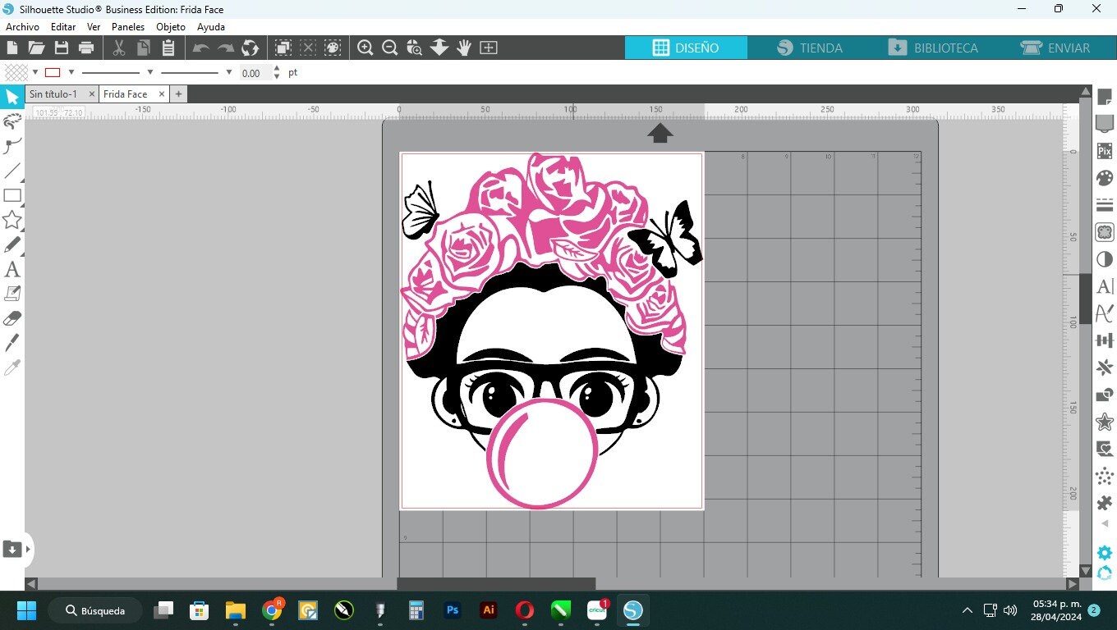
Task: Open the pattern fill dropdown
Action: pos(35,72)
